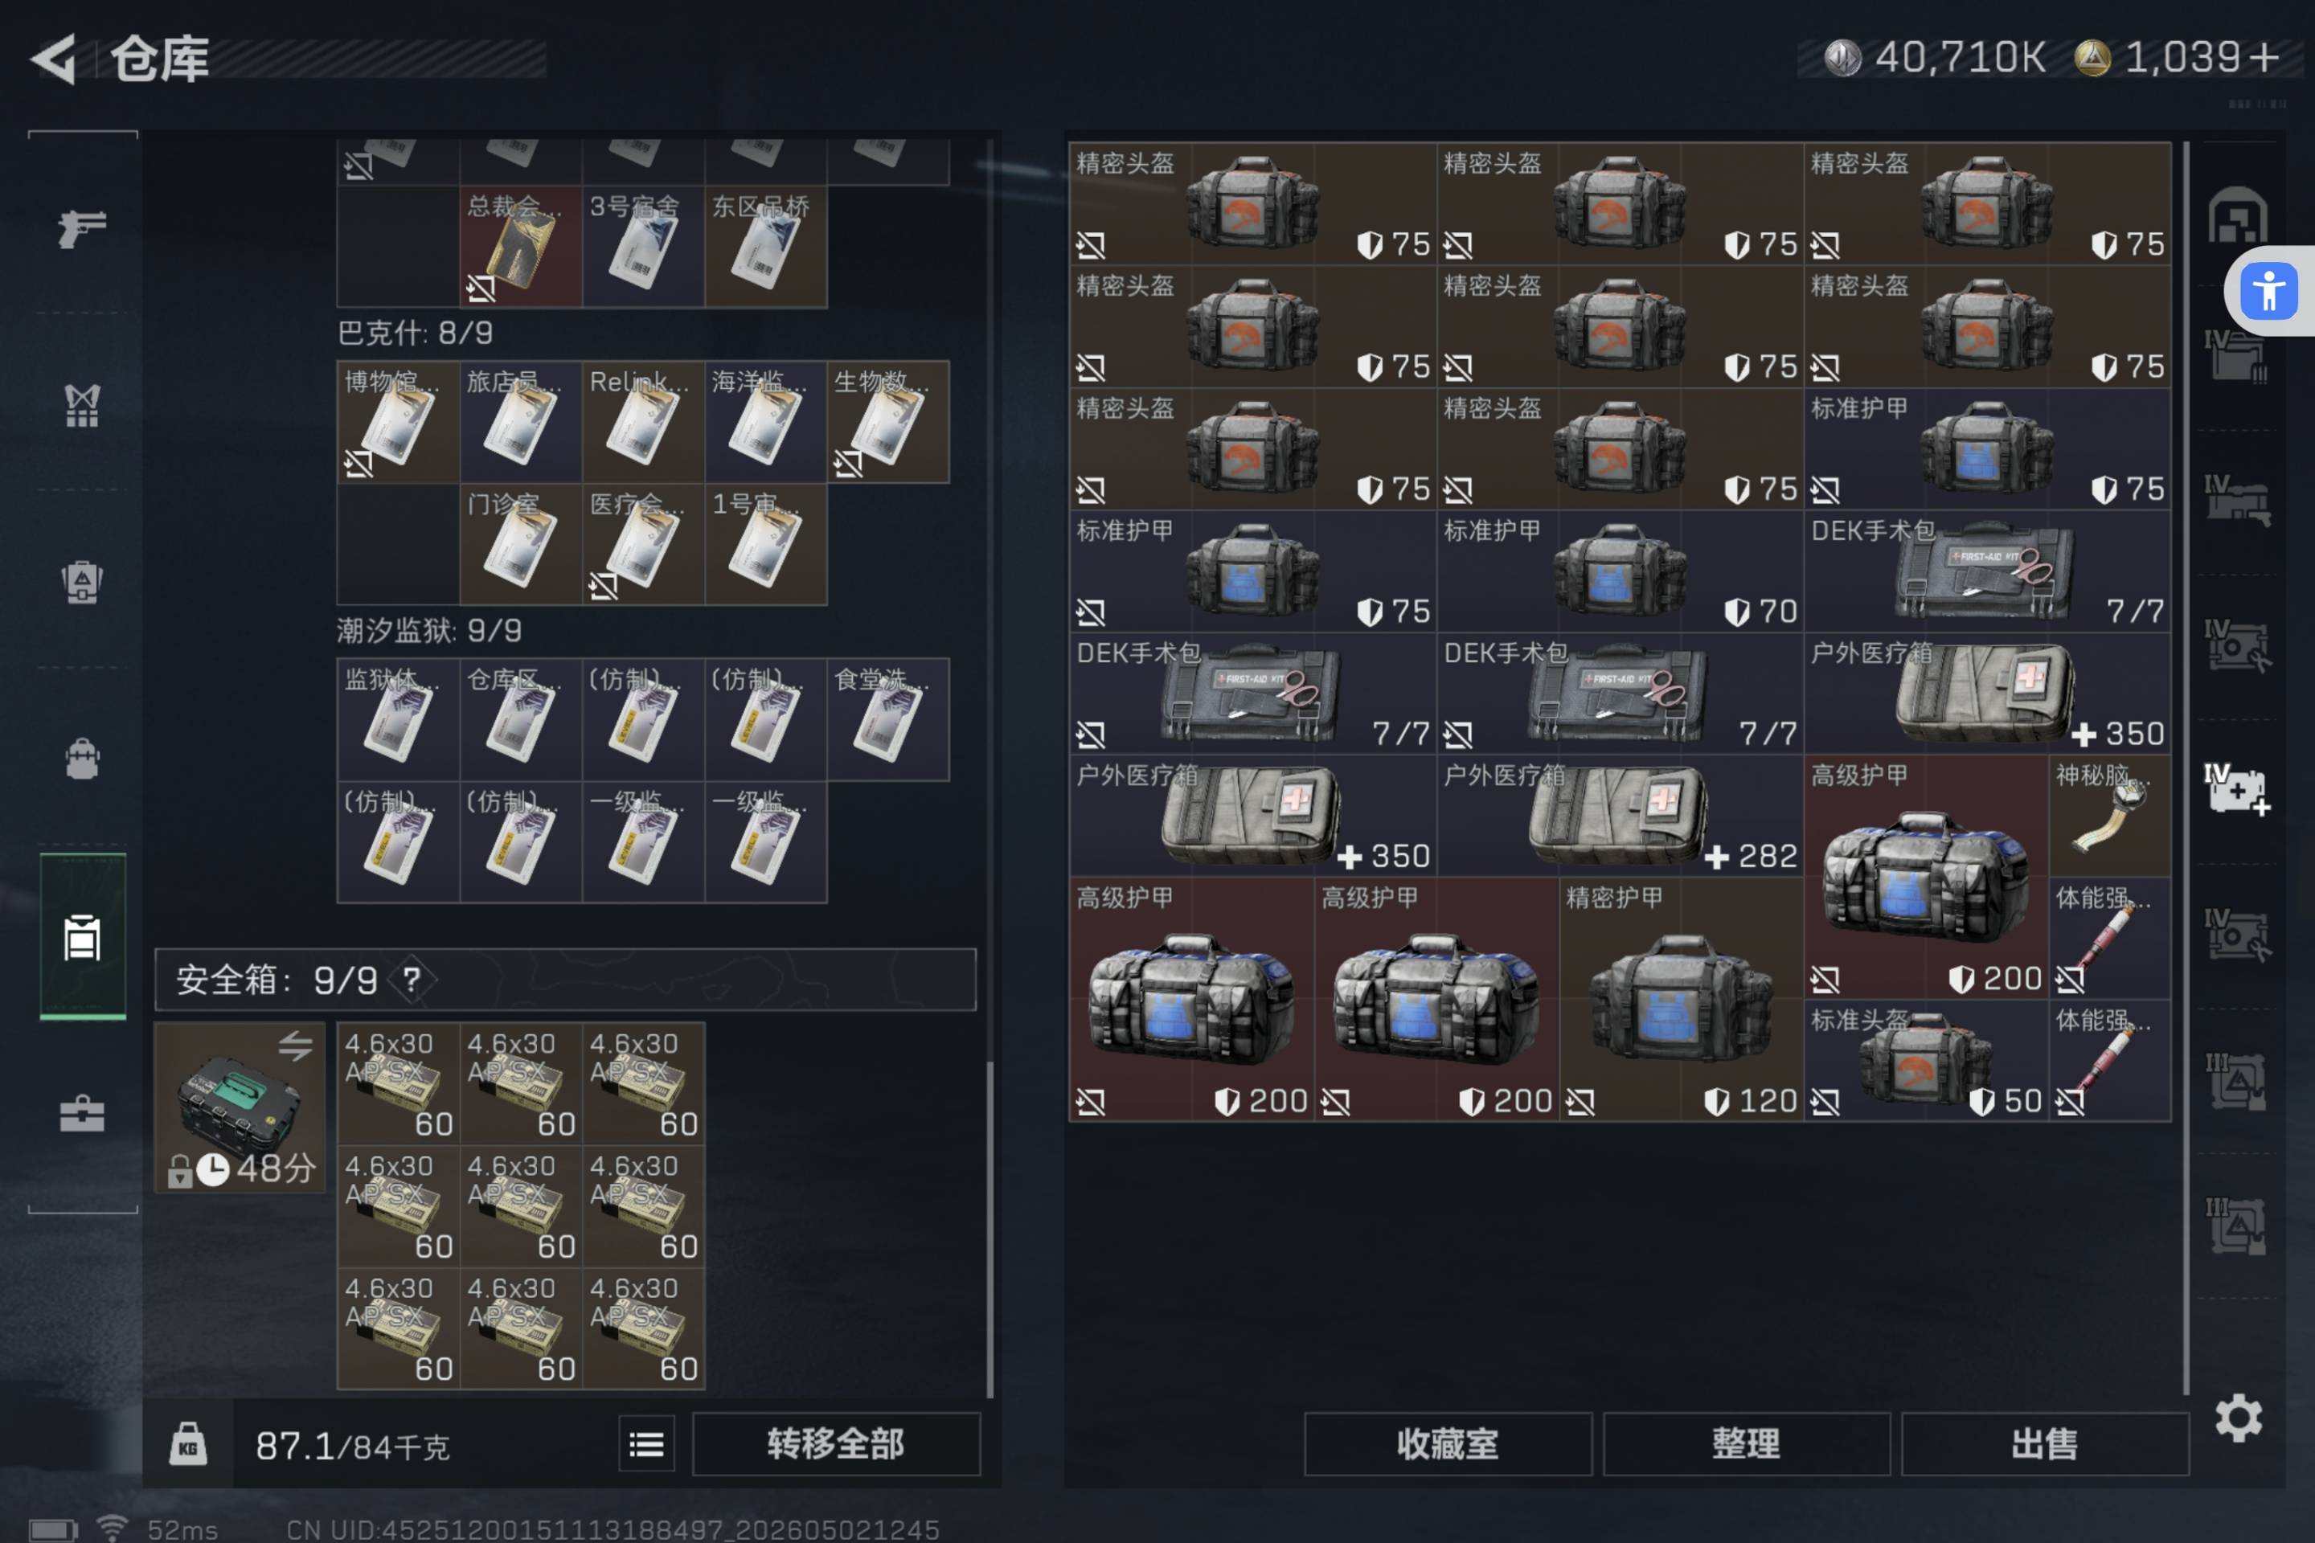Viewport: 2315px width, 1543px height.
Task: Select the 医疗会 keycard
Action: point(643,544)
